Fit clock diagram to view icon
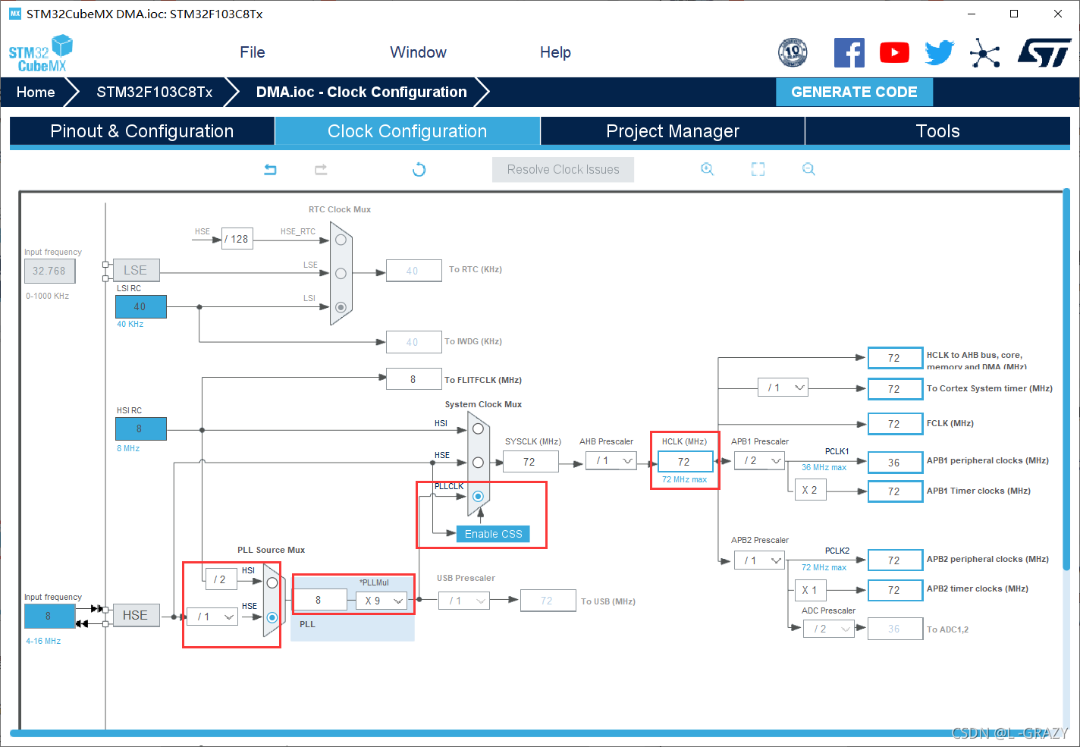Image resolution: width=1080 pixels, height=747 pixels. click(758, 169)
